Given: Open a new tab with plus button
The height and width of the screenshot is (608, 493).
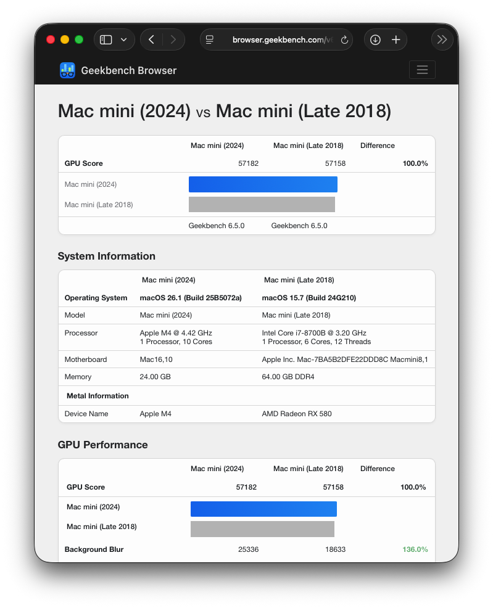Looking at the screenshot, I should click(396, 39).
